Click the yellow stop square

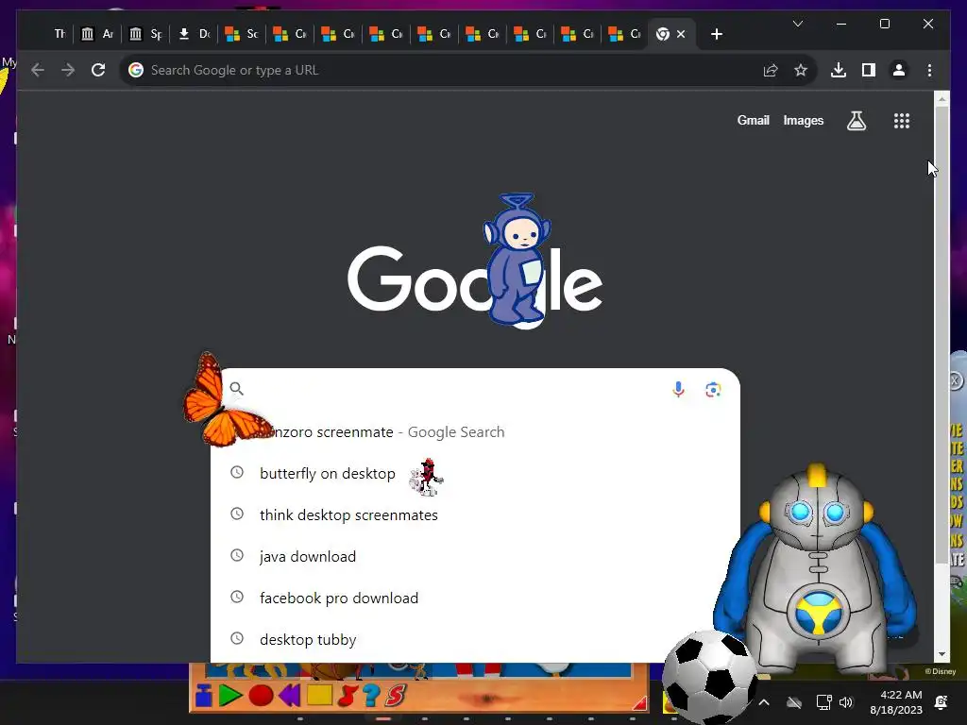tap(319, 696)
